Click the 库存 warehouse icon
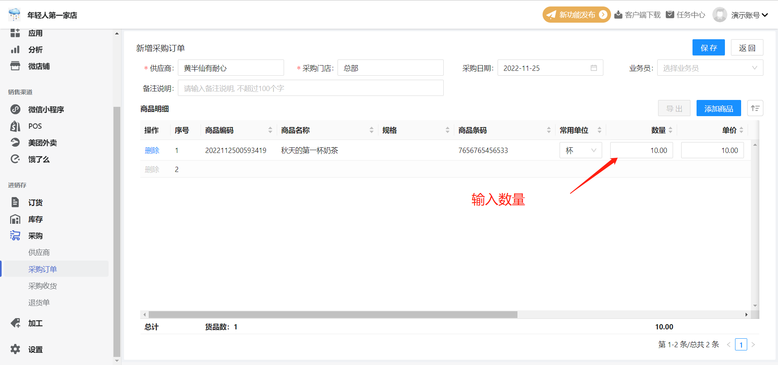The width and height of the screenshot is (778, 365). [15, 219]
